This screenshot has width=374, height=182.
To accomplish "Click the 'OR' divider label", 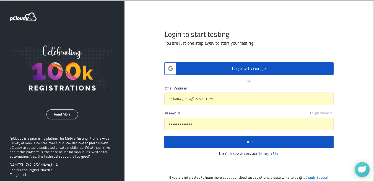I will pos(249,81).
